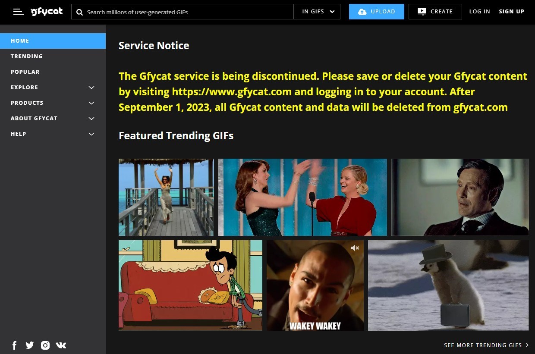Open the man in suit GIF
535x354 pixels.
point(460,197)
